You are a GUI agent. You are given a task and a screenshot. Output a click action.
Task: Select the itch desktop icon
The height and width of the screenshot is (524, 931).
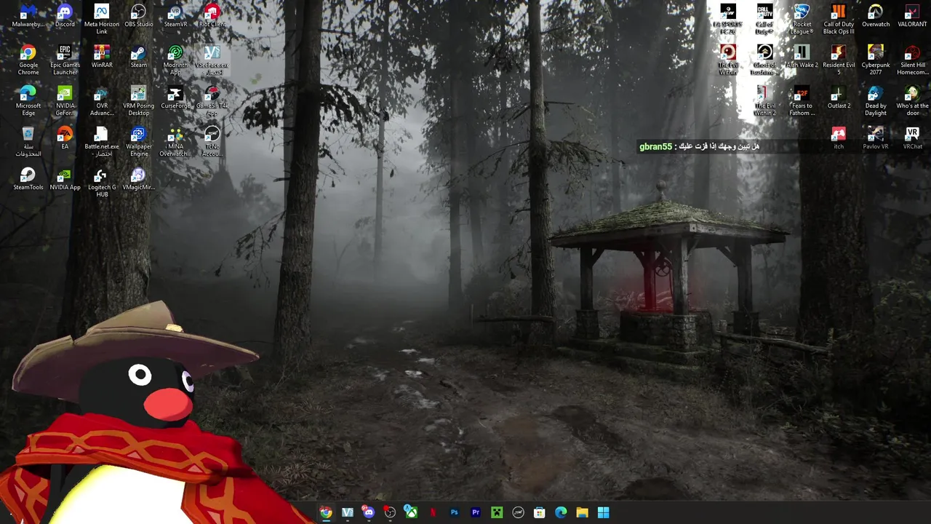click(839, 138)
